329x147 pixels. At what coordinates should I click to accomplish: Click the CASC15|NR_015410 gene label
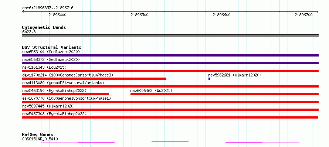(x=40, y=139)
